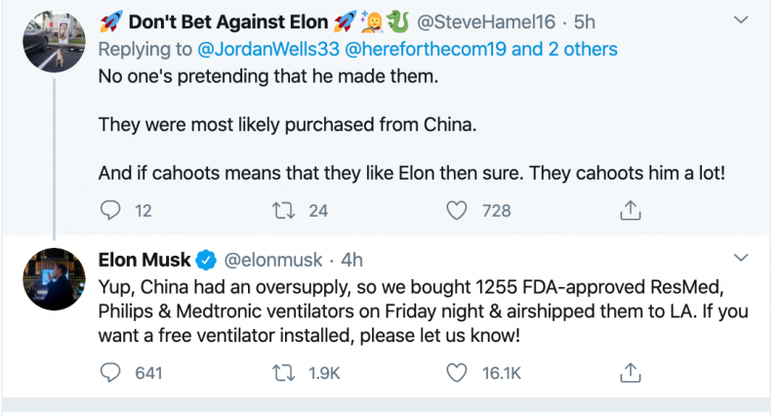The width and height of the screenshot is (781, 416).
Task: Click the "2 others" replying-to link
Action: click(x=578, y=48)
